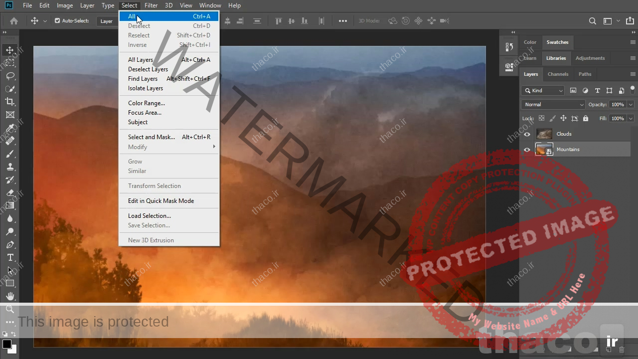
Task: Select the Pen tool
Action: click(10, 244)
